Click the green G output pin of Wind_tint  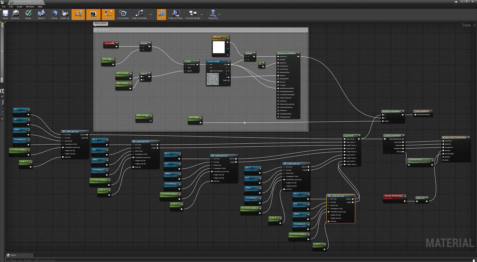click(x=228, y=49)
